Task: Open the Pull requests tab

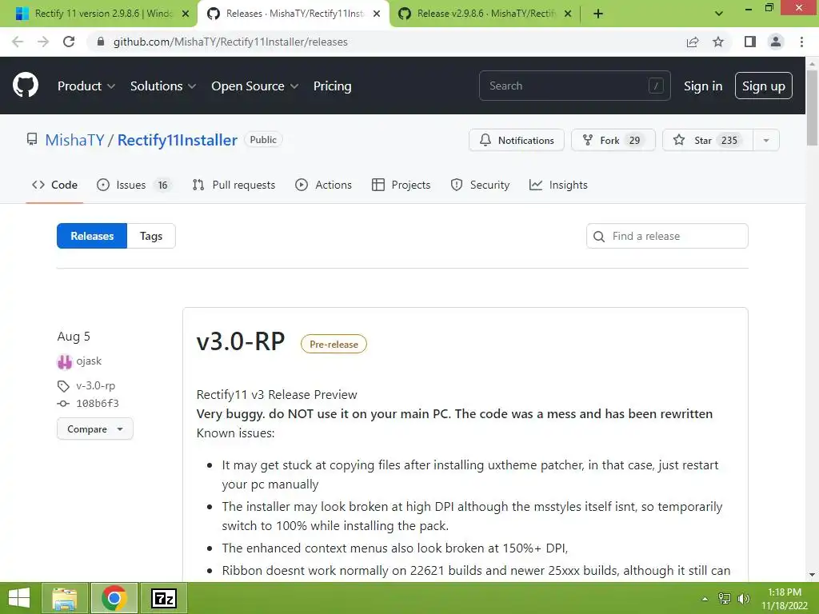Action: tap(234, 185)
